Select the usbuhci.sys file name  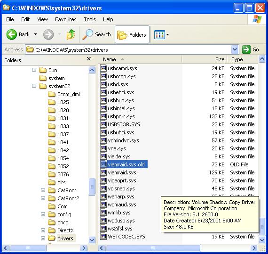[121, 132]
